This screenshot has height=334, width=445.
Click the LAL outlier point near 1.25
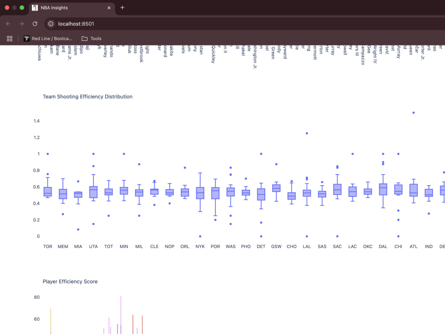point(307,133)
